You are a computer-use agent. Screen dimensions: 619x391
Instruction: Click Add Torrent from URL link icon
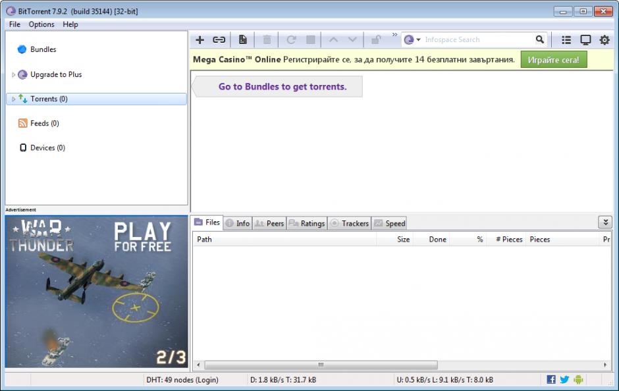(219, 40)
